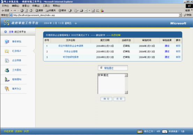Image resolution: width=193 pixels, height=135 pixels.
Task: Click the user name 王奇
Action: [11, 32]
